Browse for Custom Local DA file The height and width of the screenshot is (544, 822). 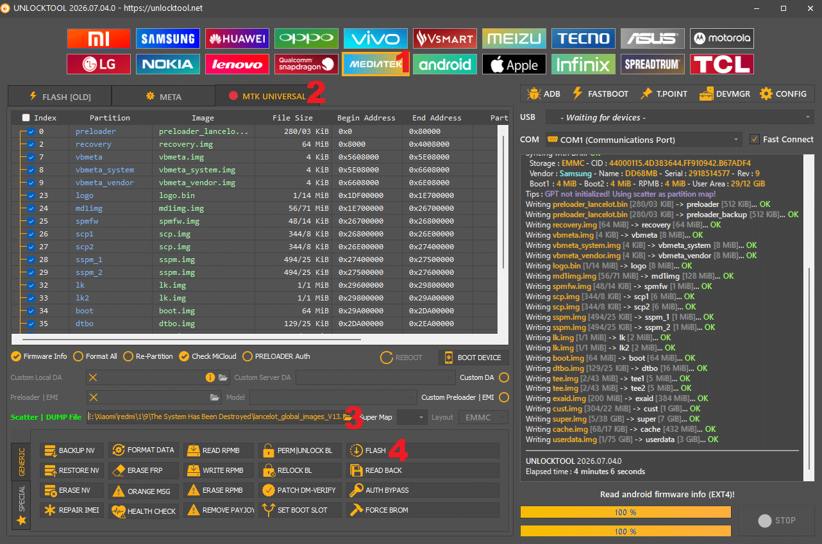(x=223, y=377)
